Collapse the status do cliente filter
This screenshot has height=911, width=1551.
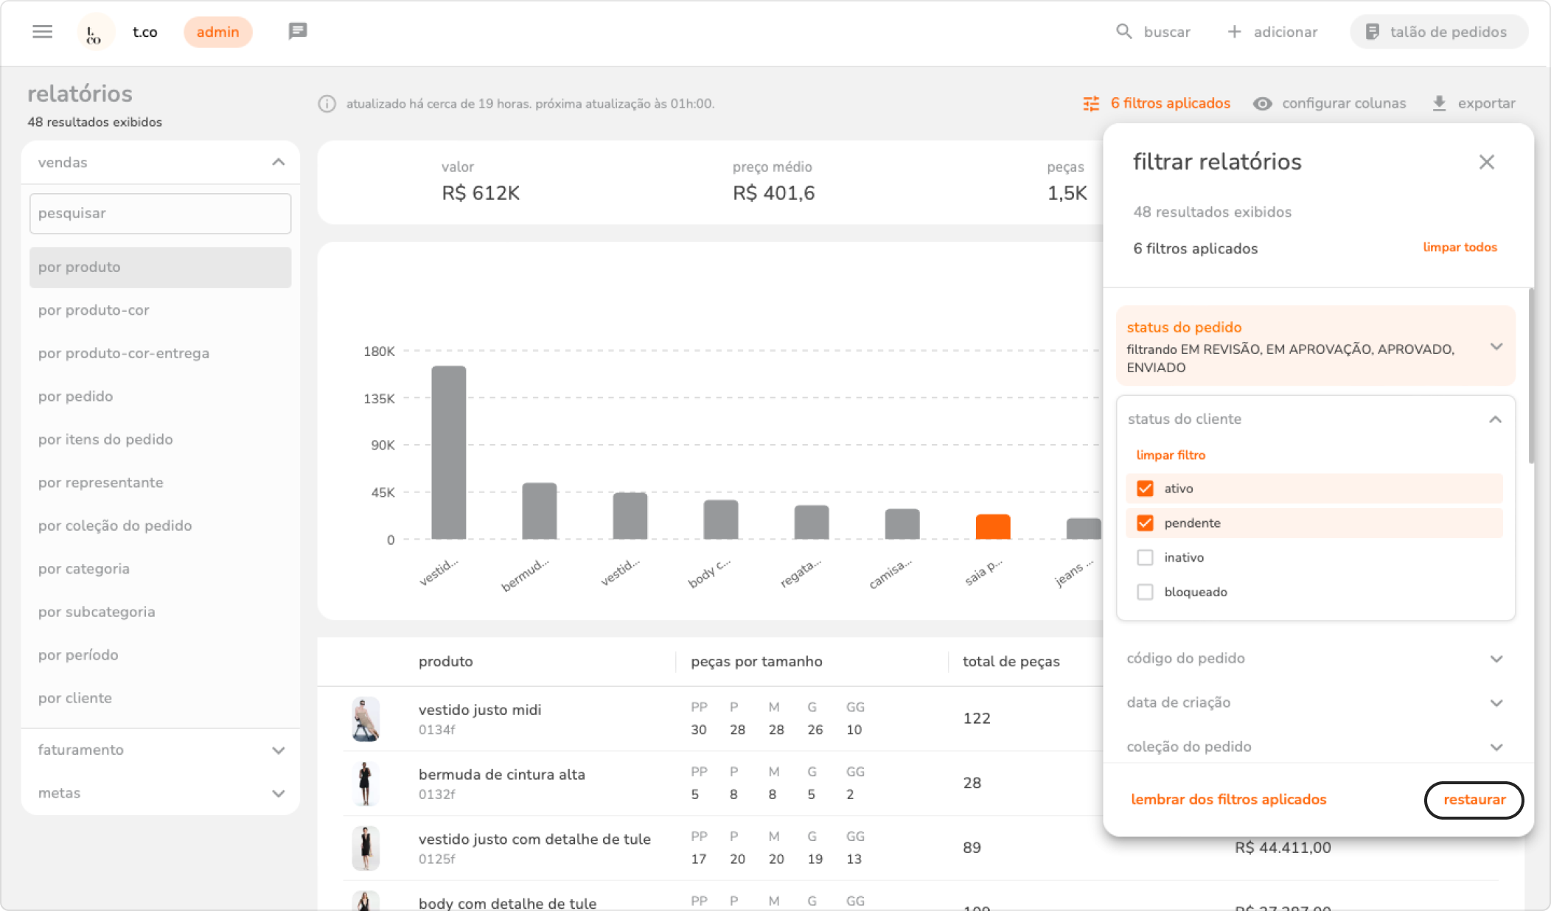[1495, 419]
